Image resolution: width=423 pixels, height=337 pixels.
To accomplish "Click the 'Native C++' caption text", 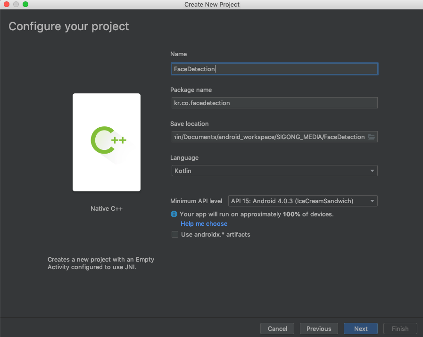I will (x=107, y=209).
